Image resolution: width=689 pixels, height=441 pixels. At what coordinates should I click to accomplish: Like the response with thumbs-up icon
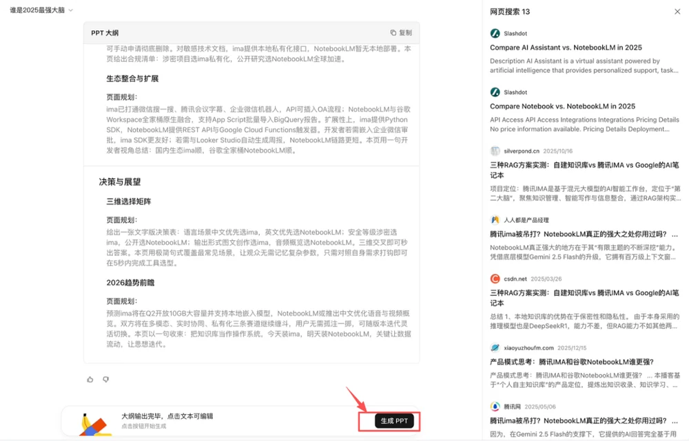click(90, 379)
